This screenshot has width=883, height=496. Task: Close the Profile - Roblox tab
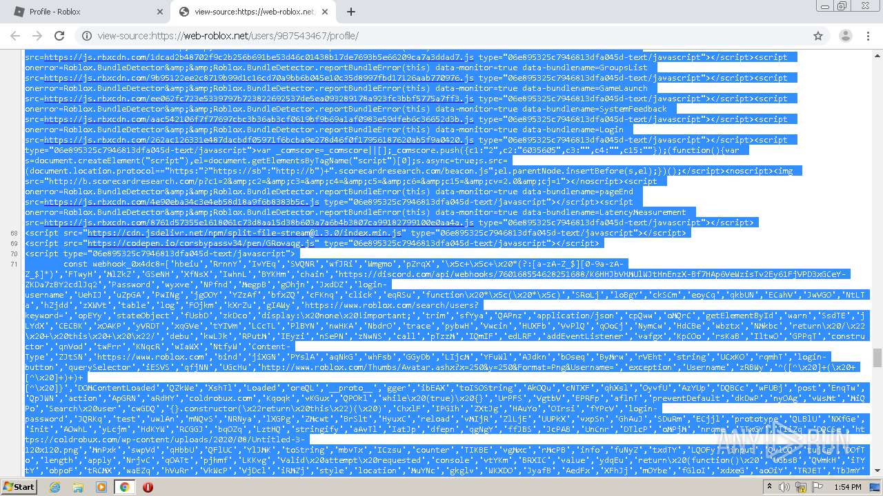click(159, 12)
